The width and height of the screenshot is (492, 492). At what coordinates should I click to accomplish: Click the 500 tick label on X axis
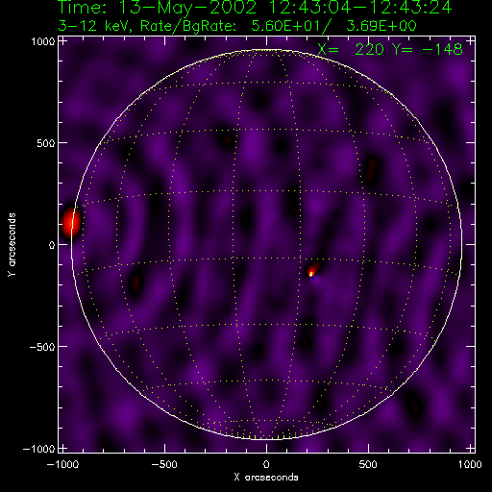(368, 464)
